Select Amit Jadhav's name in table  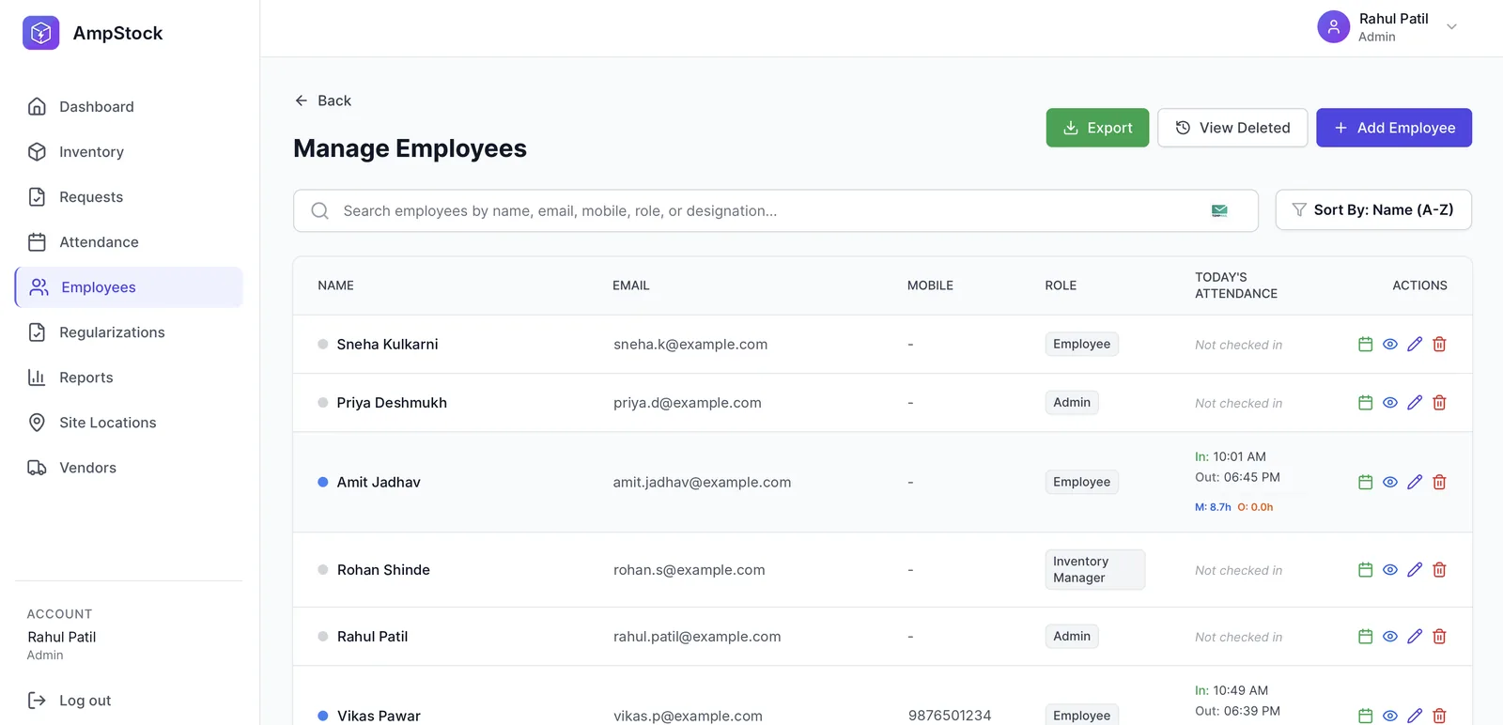(x=379, y=483)
